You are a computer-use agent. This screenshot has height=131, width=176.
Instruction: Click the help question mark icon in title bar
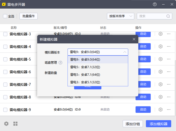click(x=155, y=4)
